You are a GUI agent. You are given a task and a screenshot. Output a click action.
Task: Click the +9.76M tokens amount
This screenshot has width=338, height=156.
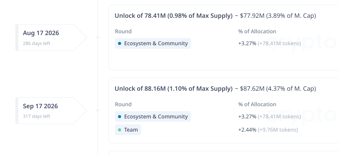point(278,130)
